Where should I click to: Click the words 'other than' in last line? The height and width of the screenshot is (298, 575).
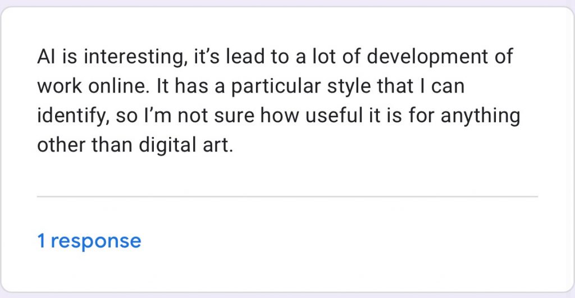(x=85, y=145)
